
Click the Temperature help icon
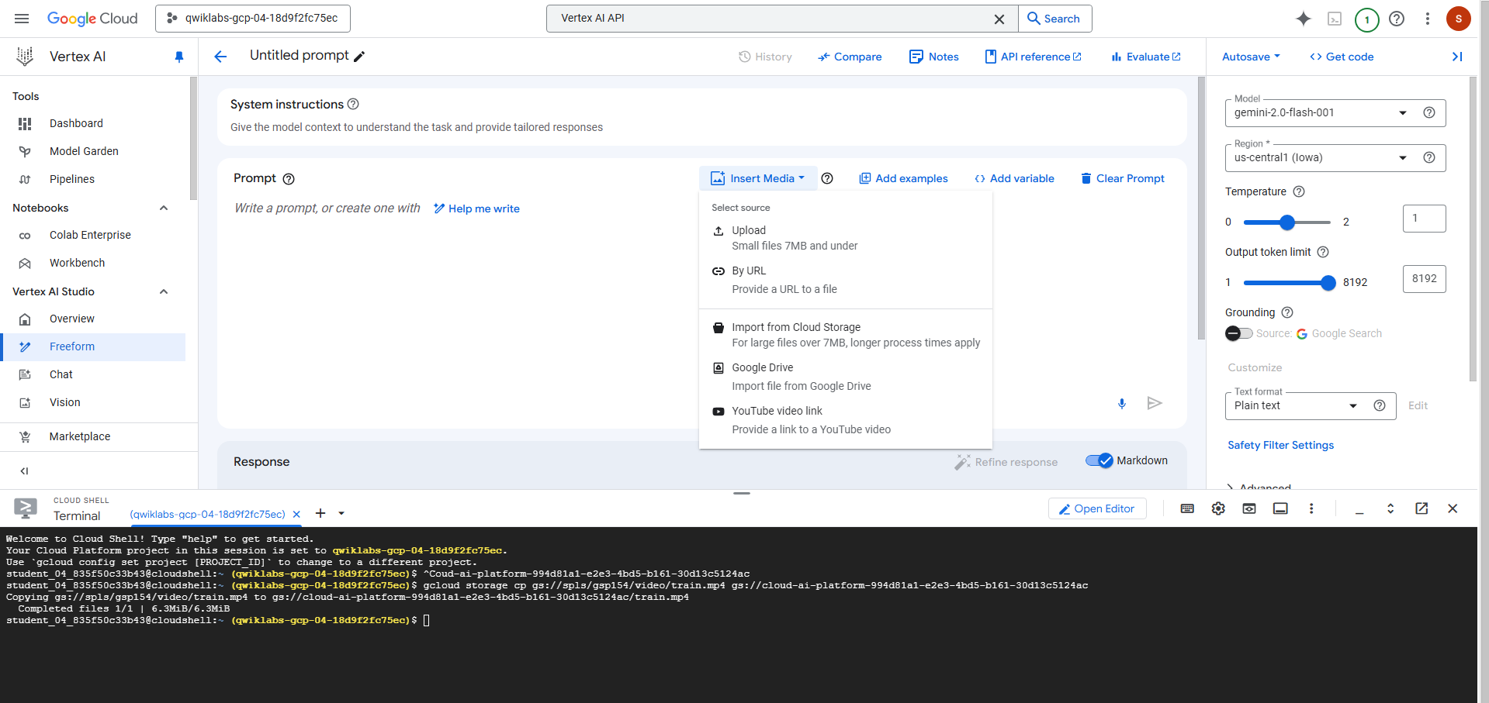pos(1299,191)
